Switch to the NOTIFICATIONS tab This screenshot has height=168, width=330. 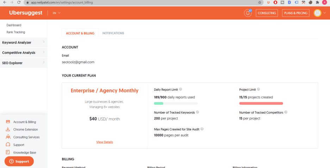113,33
